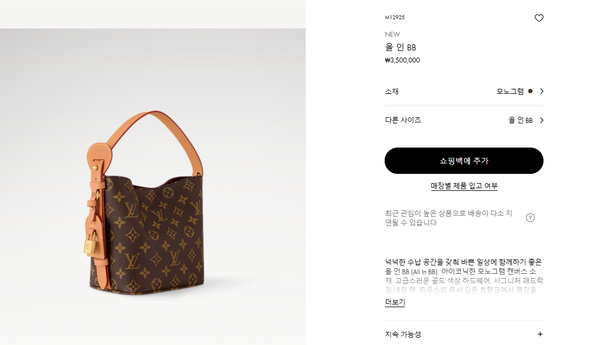Click the ₩3,500,000 price text
Screen dimensions: 612x345
pyautogui.click(x=402, y=60)
